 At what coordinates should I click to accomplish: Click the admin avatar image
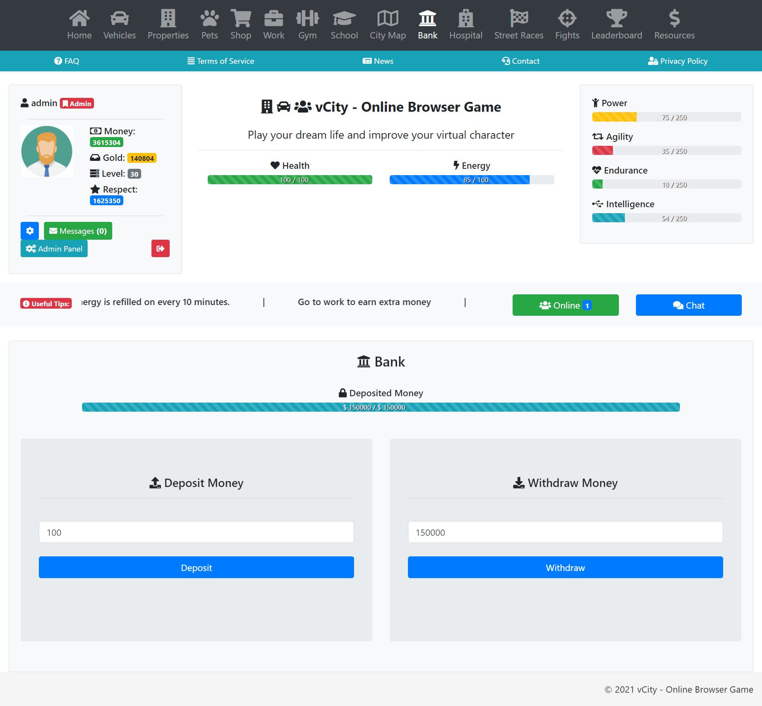(x=47, y=151)
